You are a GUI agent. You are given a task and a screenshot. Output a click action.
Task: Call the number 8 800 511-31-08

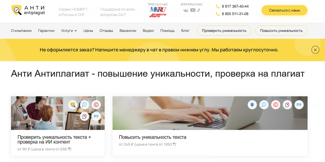235,14
